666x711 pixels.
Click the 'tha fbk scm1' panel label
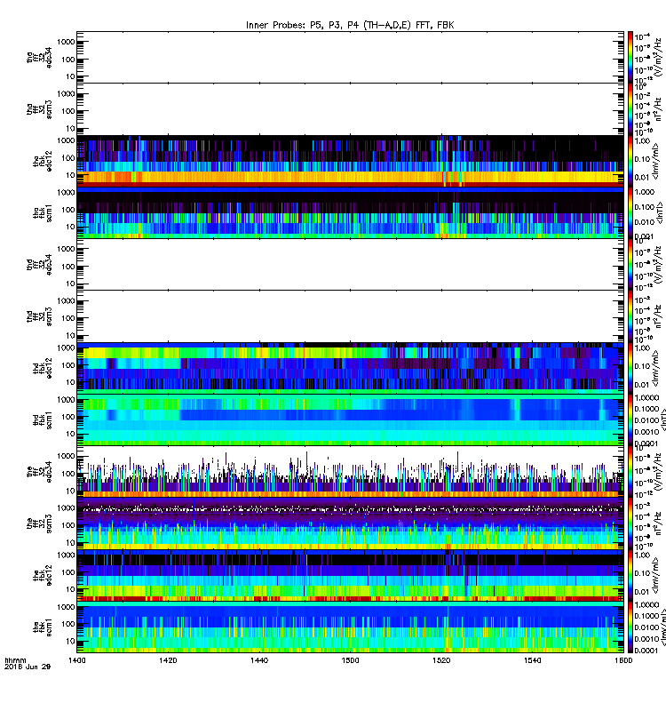pos(43,213)
